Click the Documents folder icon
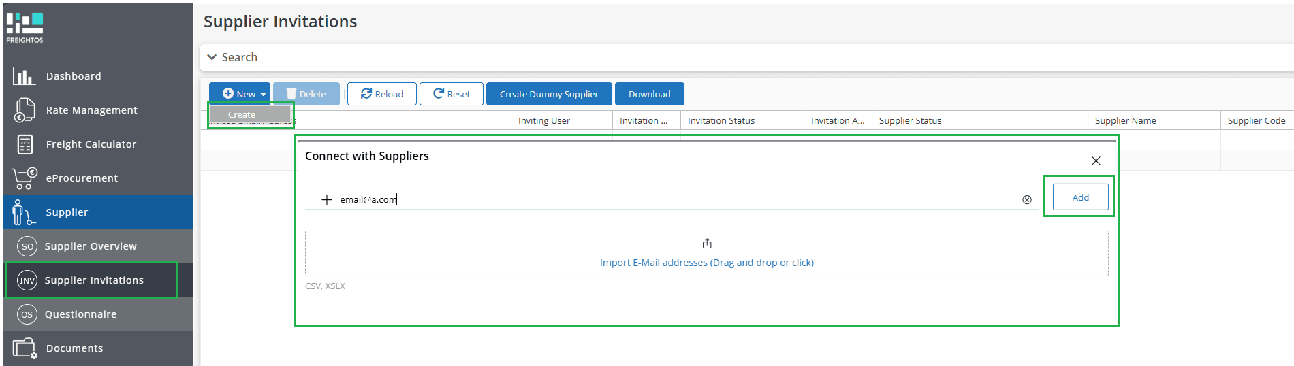1294x366 pixels. point(25,348)
